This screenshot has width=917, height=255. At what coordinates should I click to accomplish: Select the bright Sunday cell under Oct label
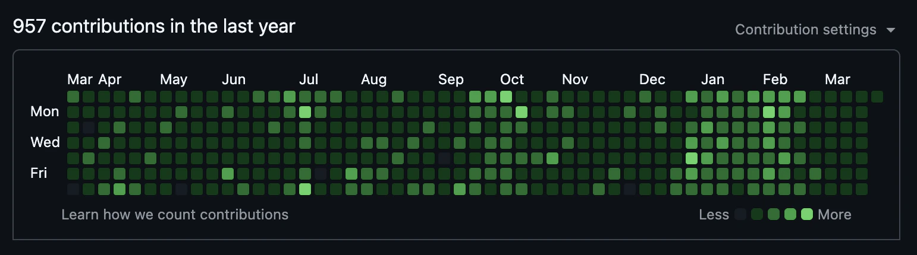506,97
